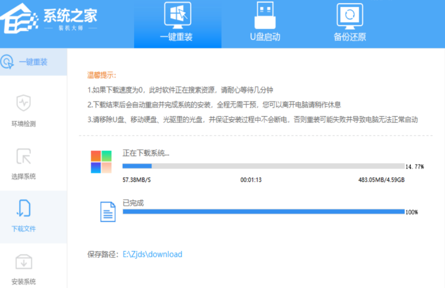Click tip 1 about download speed 0
Screen dimensions: 445x288
pos(180,90)
